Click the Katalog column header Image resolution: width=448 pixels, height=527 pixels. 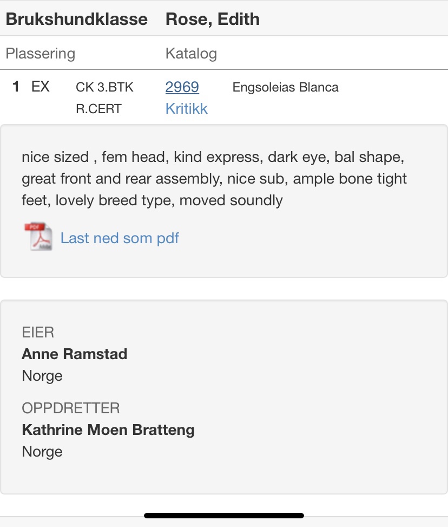click(x=191, y=54)
